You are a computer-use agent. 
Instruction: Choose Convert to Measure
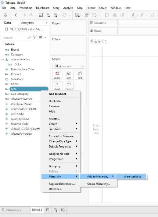coord(61,136)
